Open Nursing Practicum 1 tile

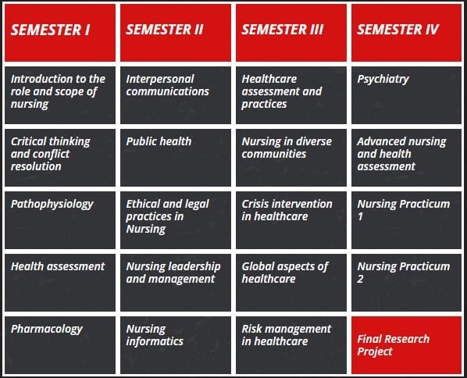(x=406, y=220)
